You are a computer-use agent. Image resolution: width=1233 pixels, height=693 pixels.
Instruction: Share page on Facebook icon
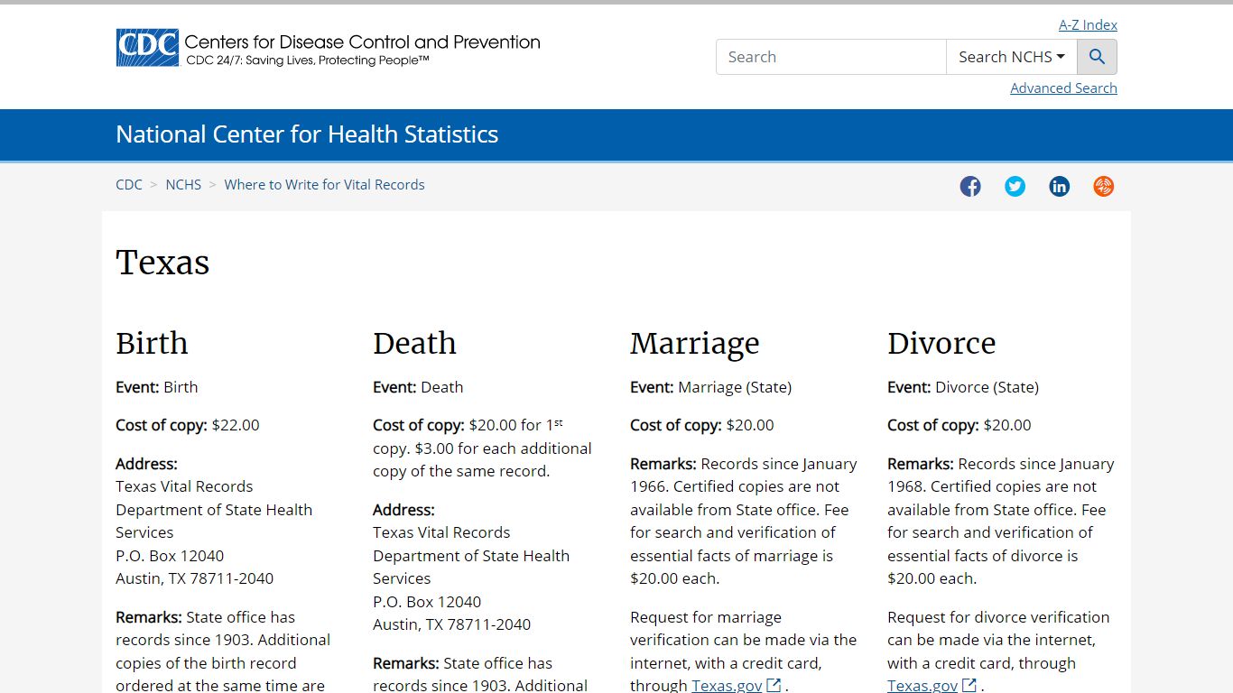pyautogui.click(x=970, y=187)
